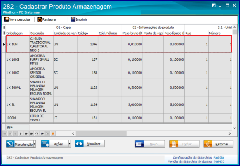Sort by the Descrição column header
240x166 pixels.
tap(41, 33)
